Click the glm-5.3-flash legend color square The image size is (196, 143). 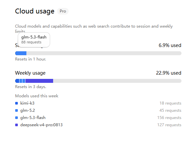(x=16, y=118)
